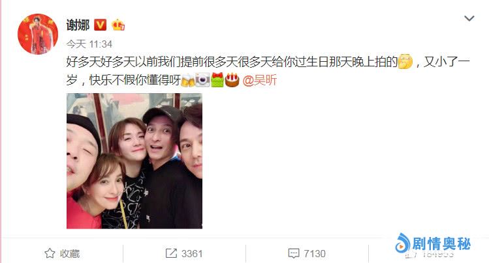Click the username 谢娜

click(78, 25)
